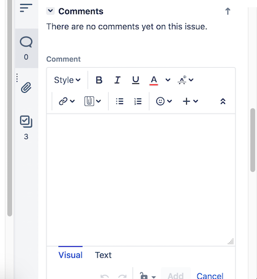Click inside the comment text area
257x279 pixels.
click(x=141, y=180)
